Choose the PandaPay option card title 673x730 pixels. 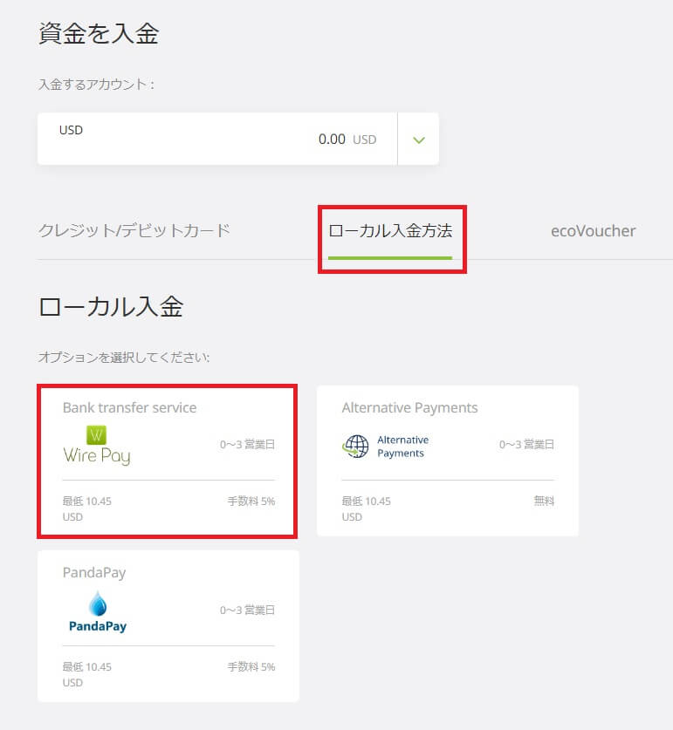click(x=94, y=573)
